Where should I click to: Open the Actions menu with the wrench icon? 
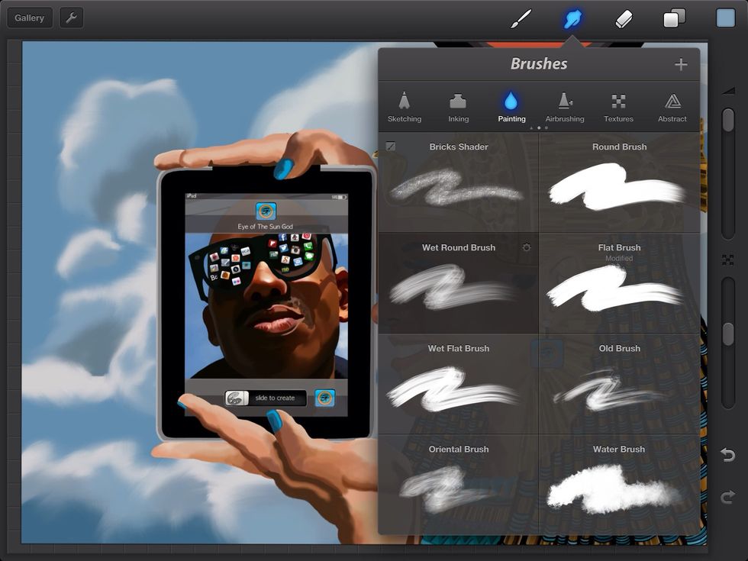(x=71, y=18)
